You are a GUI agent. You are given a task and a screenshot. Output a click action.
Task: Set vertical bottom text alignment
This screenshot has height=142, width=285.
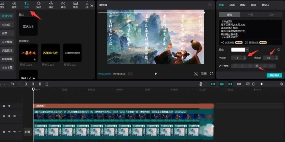click(x=272, y=66)
